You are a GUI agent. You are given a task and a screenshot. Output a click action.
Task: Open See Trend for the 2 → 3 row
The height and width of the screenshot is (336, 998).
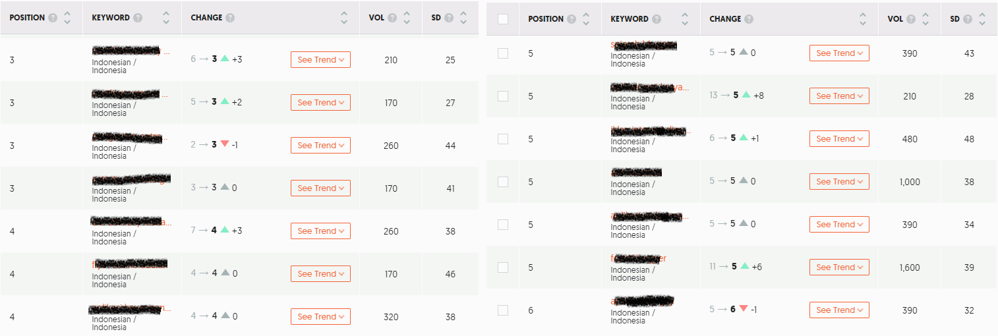pos(320,146)
